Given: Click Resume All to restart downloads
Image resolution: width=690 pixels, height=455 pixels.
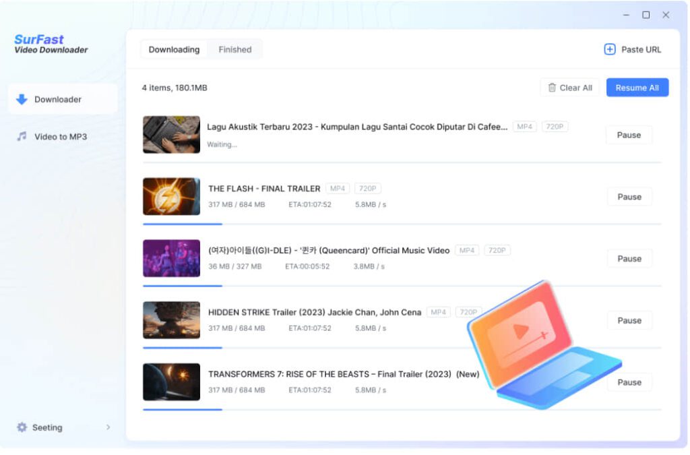Looking at the screenshot, I should 637,87.
